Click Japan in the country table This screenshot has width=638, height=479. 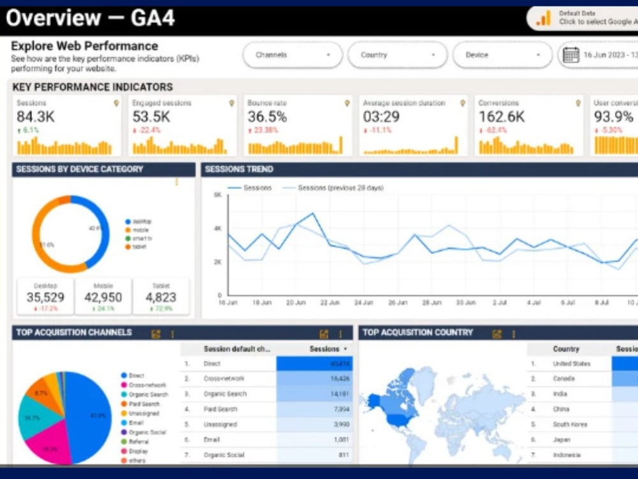coord(561,440)
